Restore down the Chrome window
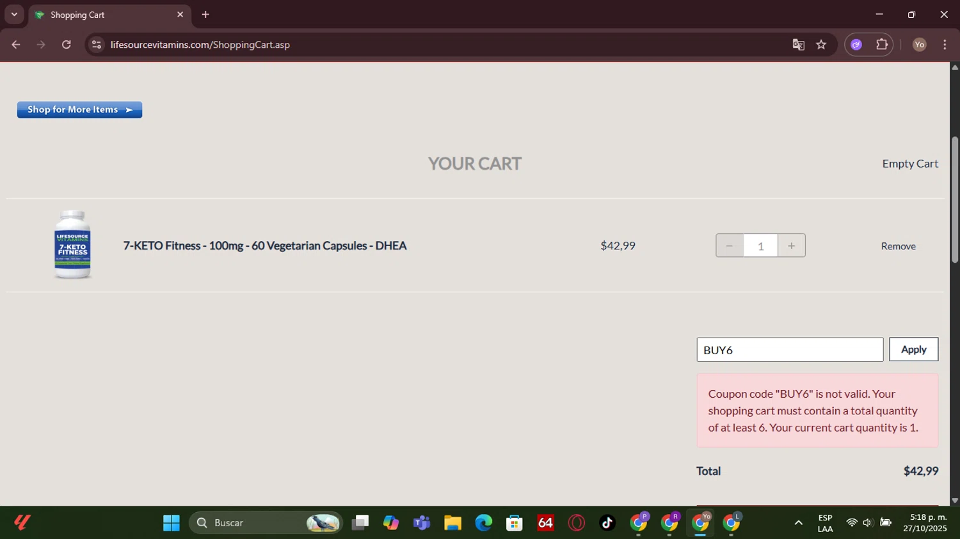The width and height of the screenshot is (960, 539). coord(911,14)
